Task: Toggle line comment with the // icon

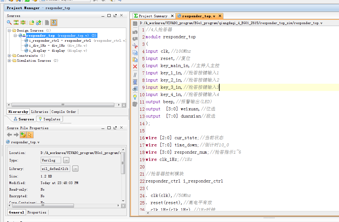Action: 135,75
